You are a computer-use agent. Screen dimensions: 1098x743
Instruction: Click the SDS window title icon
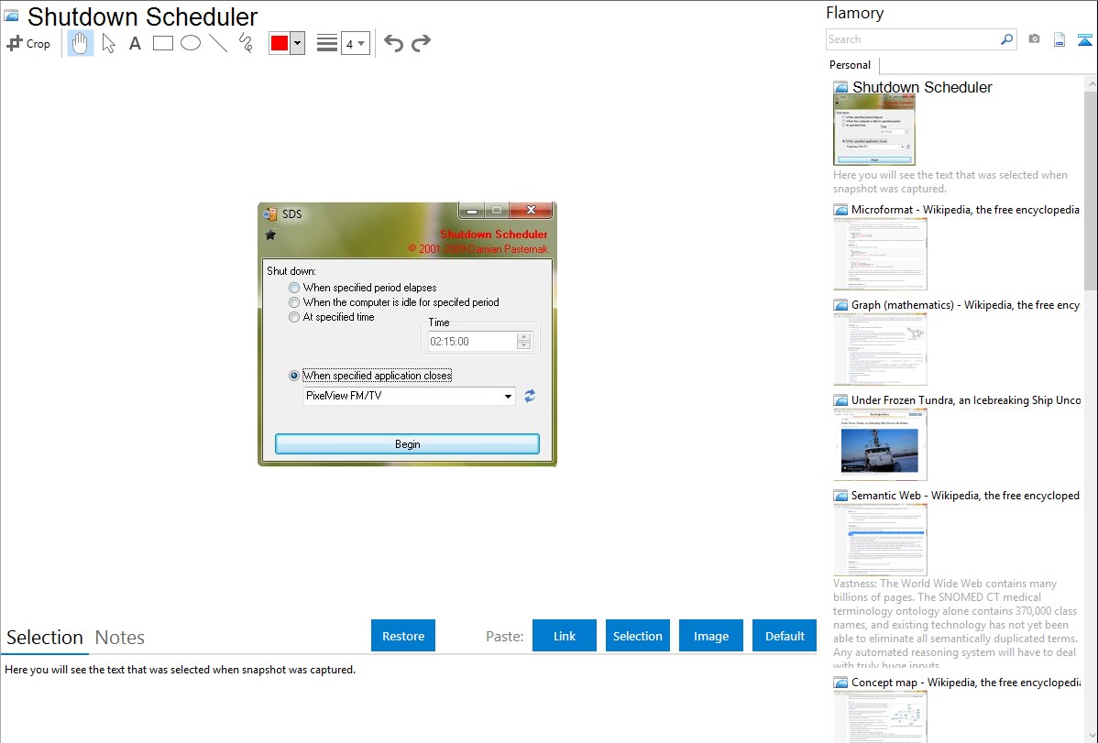270,213
